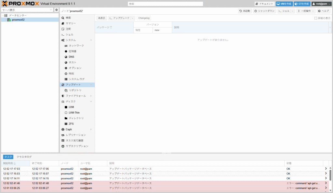Collapse the システム section in sidebar
Screen dimensions: 333x193
pos(91,40)
